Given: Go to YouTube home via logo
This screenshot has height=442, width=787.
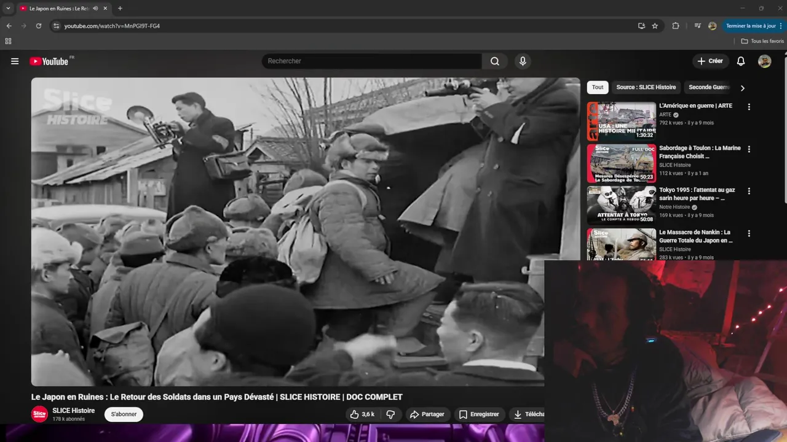Looking at the screenshot, I should 49,61.
